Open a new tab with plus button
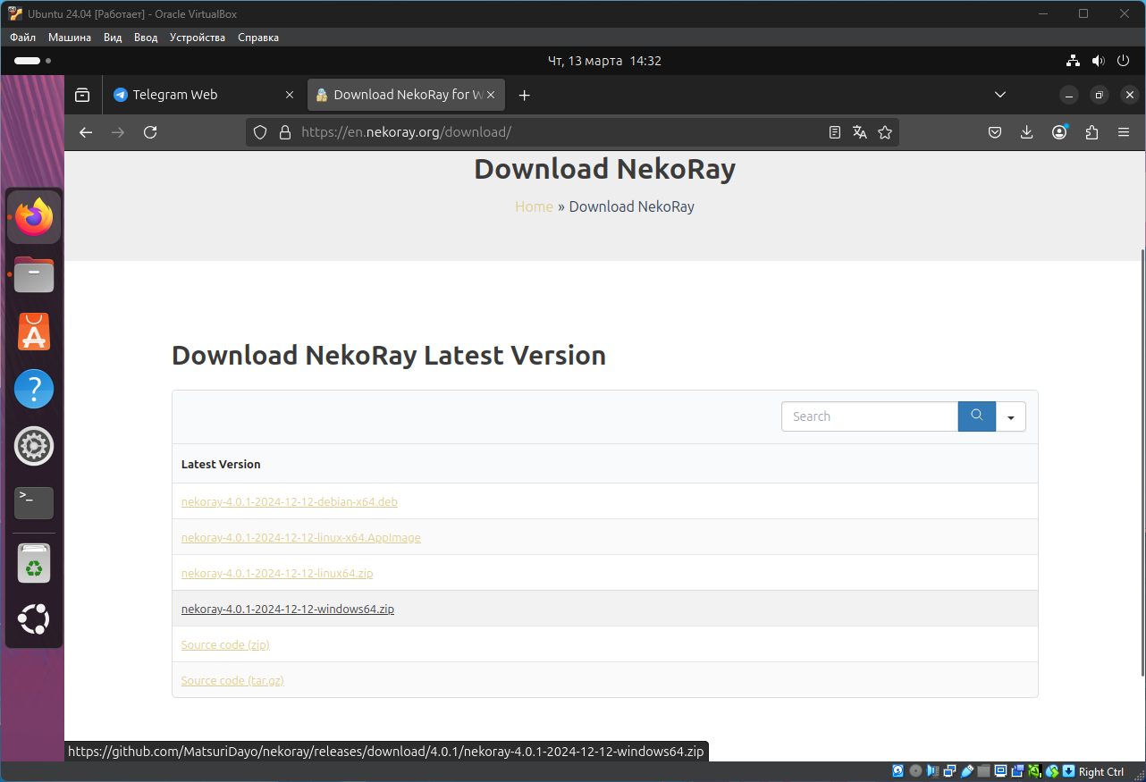The height and width of the screenshot is (782, 1146). click(525, 95)
